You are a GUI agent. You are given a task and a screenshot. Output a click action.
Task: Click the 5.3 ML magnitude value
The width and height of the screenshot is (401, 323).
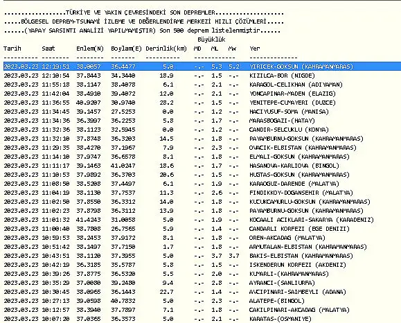(217, 67)
